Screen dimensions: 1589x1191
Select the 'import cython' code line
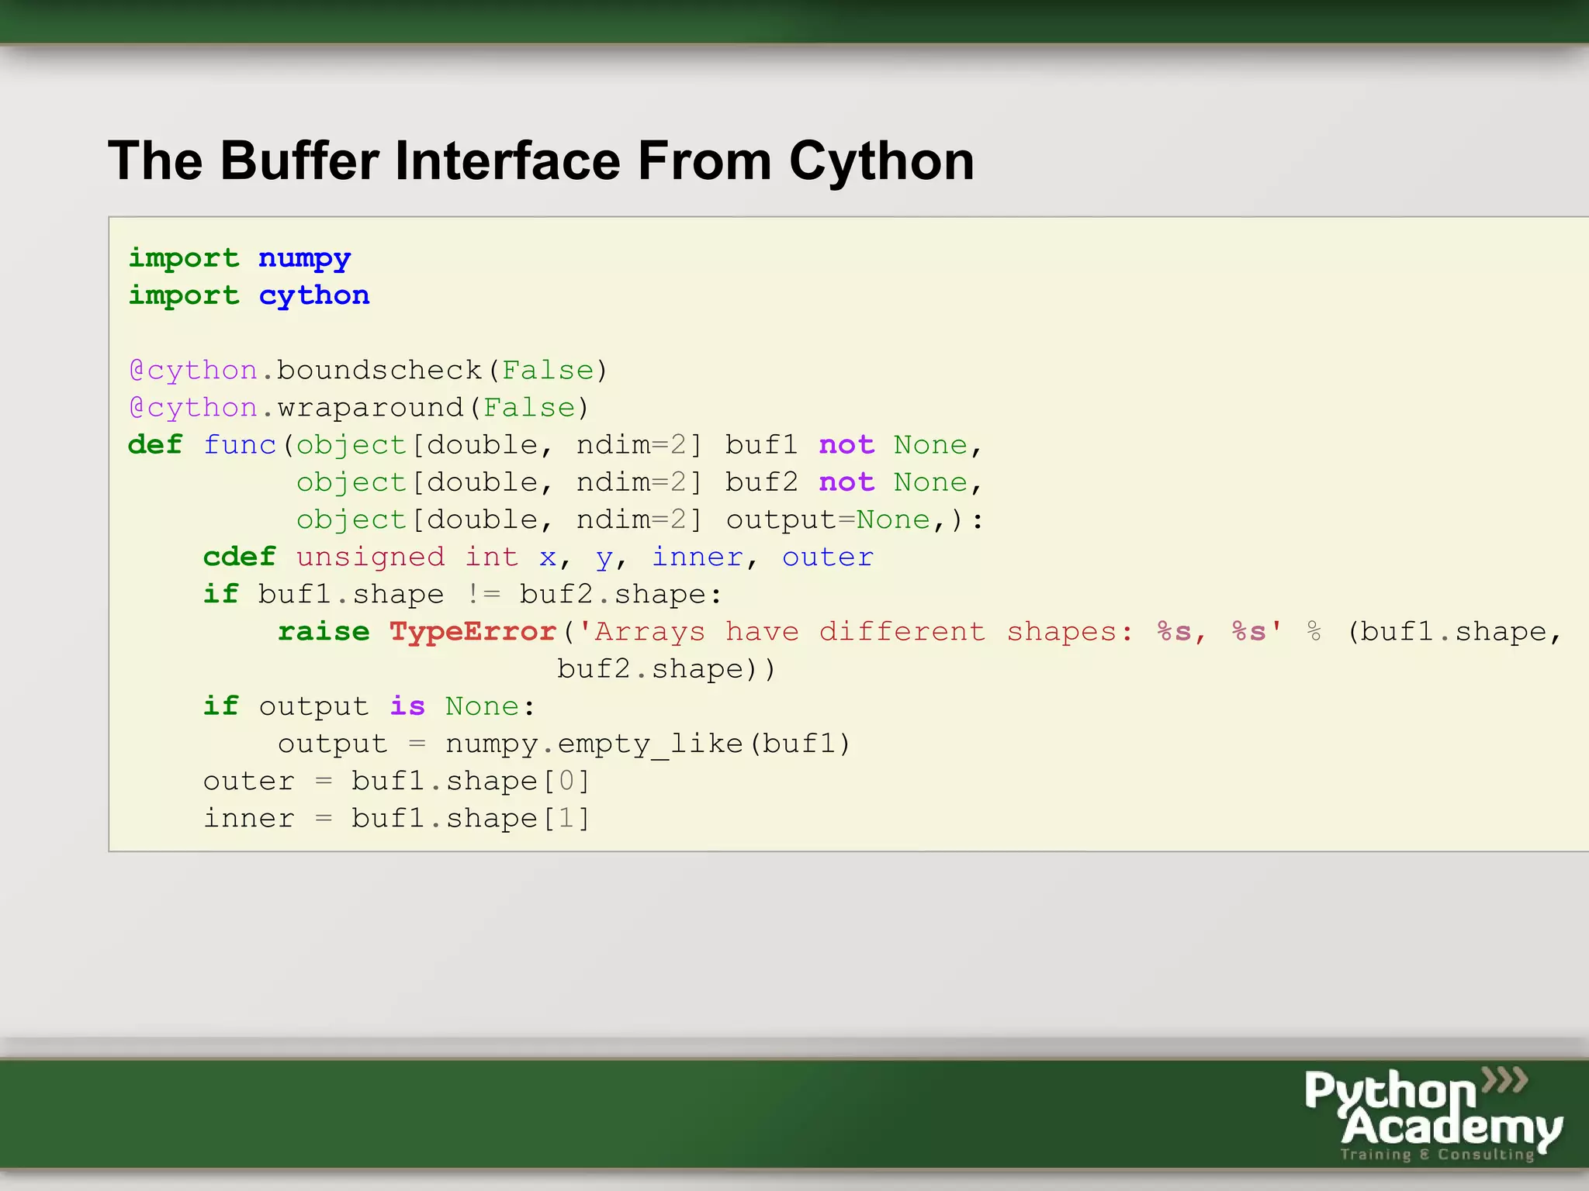[x=249, y=295]
